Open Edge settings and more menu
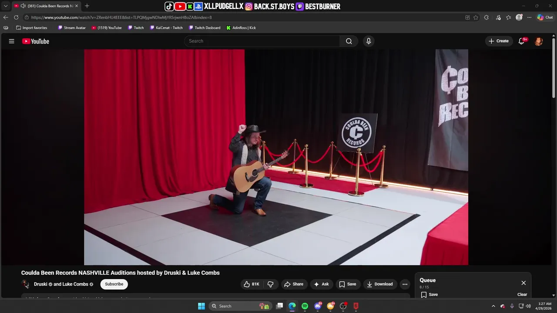This screenshot has width=557, height=313. click(529, 17)
